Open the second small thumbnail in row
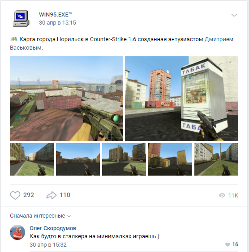The image size is (249, 252). [x=78, y=159]
